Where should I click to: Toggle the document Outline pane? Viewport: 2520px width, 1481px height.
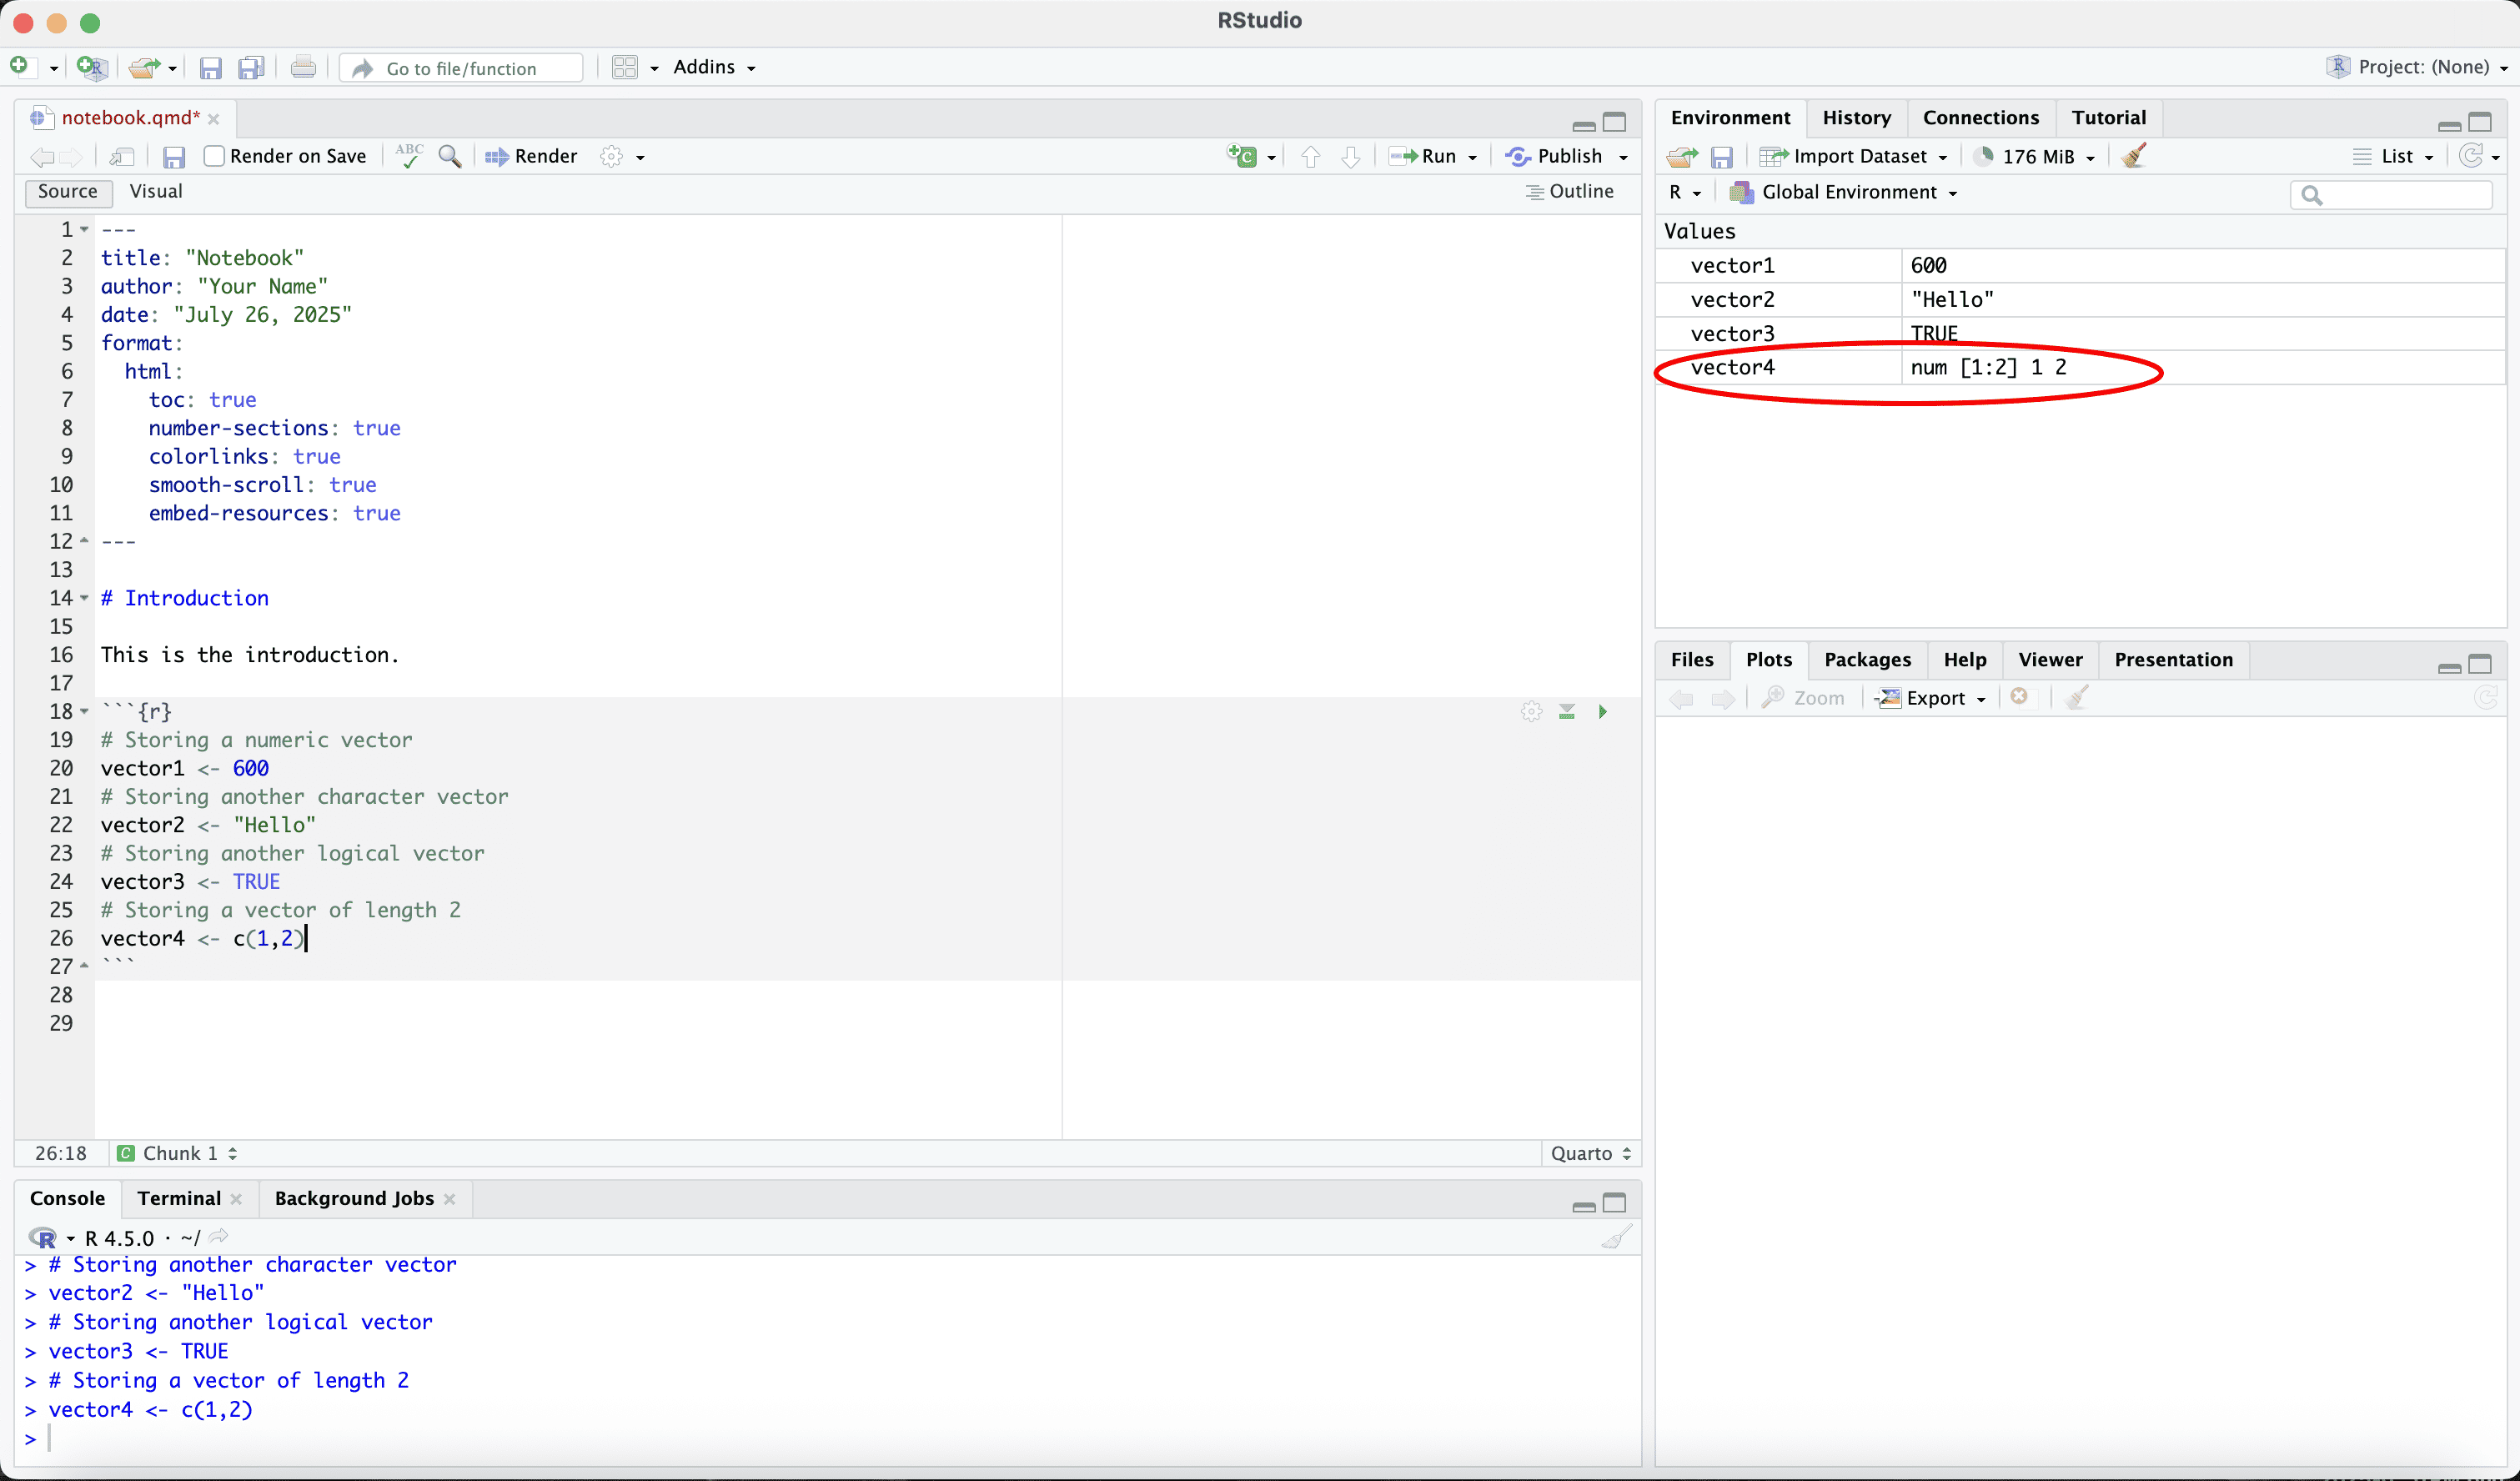pyautogui.click(x=1570, y=191)
